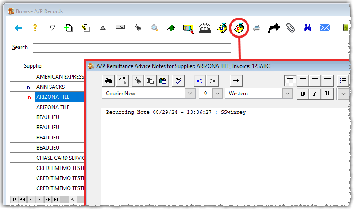The width and height of the screenshot is (355, 211).
Task: Click the previous record arrow button
Action: click(31, 200)
